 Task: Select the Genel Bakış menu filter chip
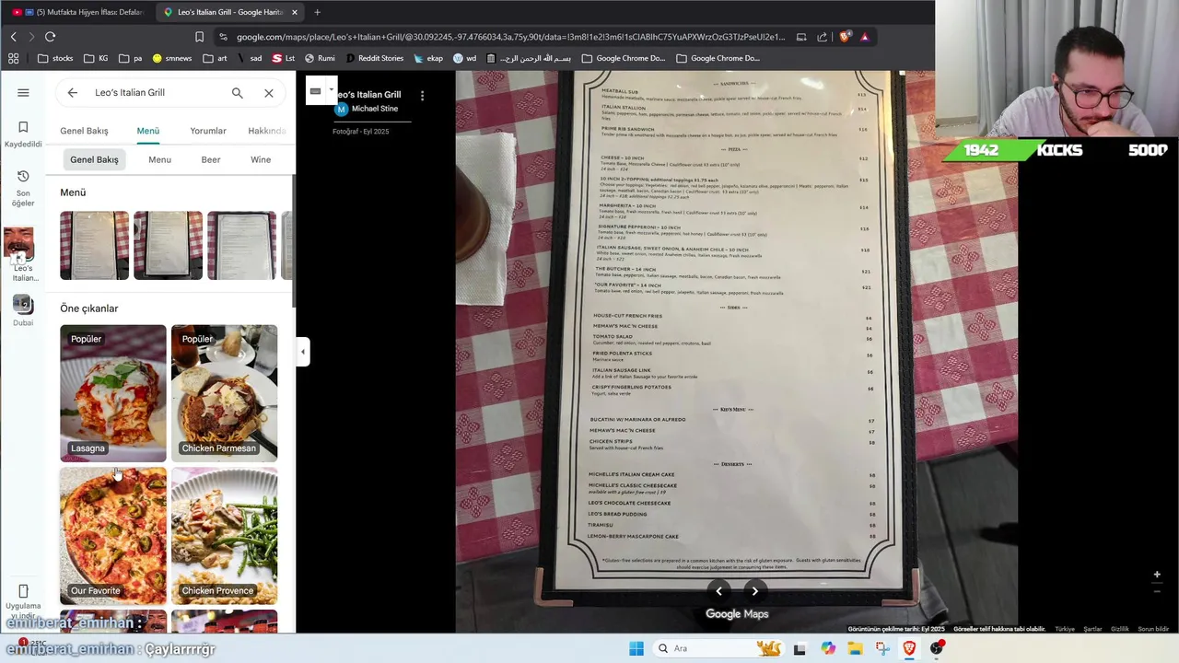(x=94, y=159)
